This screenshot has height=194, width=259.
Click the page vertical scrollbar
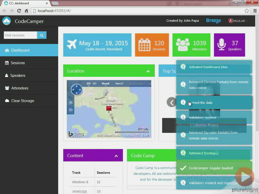(x=257, y=74)
